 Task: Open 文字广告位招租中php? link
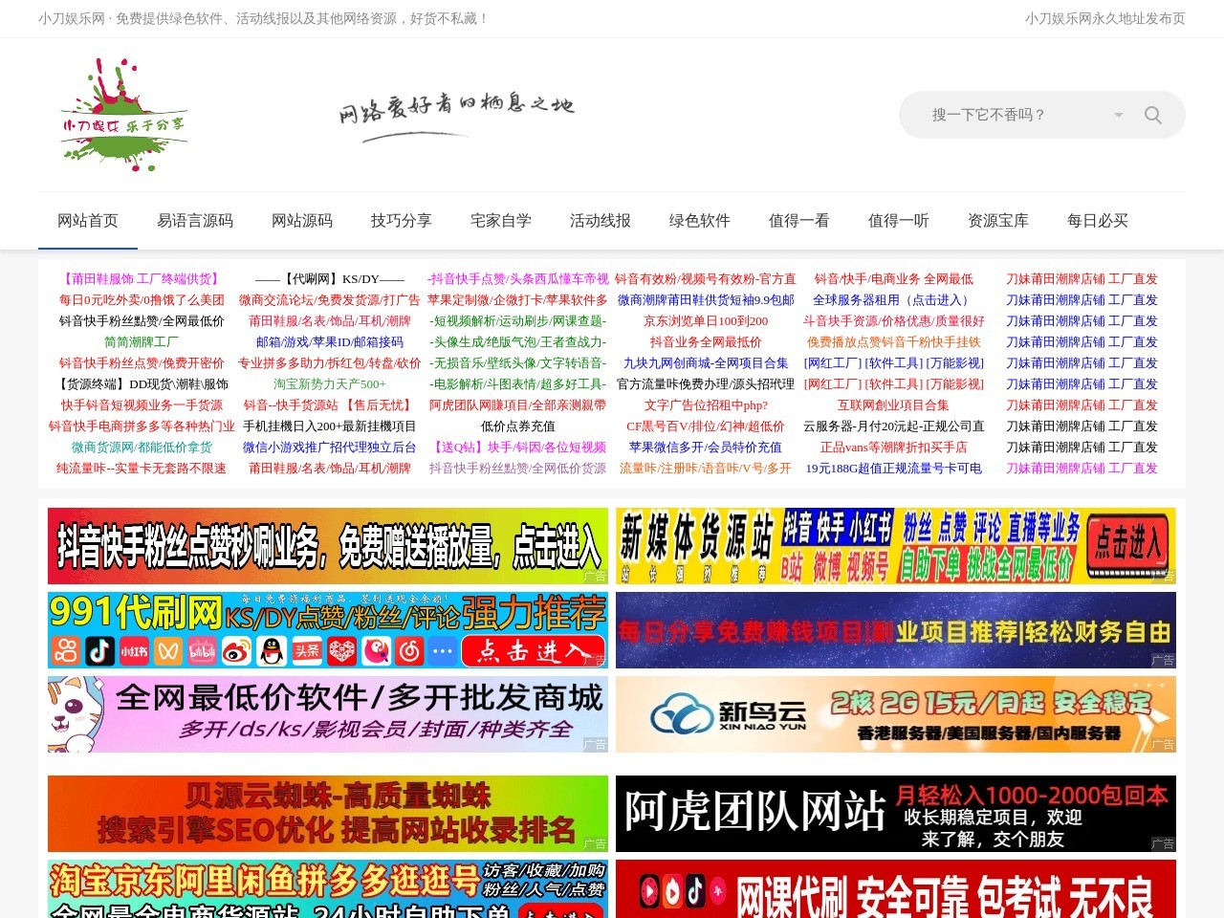pos(706,405)
